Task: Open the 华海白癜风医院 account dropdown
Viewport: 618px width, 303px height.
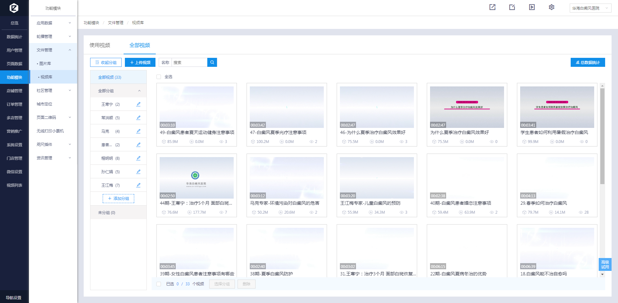Action: click(x=590, y=8)
